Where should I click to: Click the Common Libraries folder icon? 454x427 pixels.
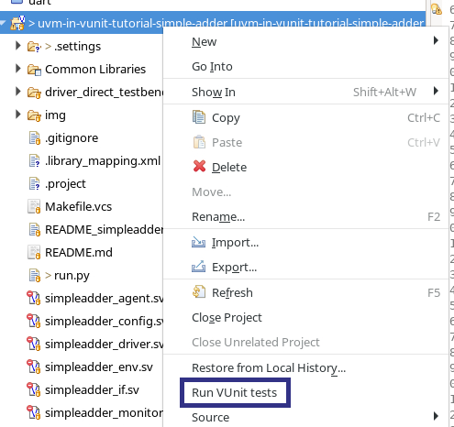tap(34, 70)
